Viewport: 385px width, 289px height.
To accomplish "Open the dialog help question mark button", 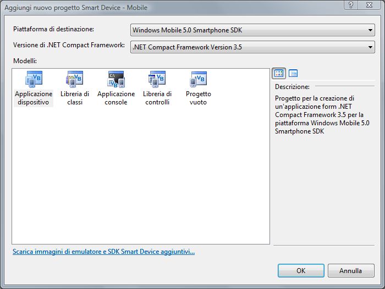I will click(x=351, y=4).
